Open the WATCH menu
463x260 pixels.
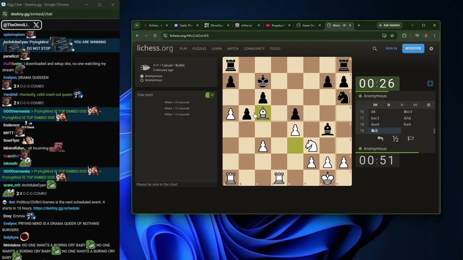tap(233, 48)
